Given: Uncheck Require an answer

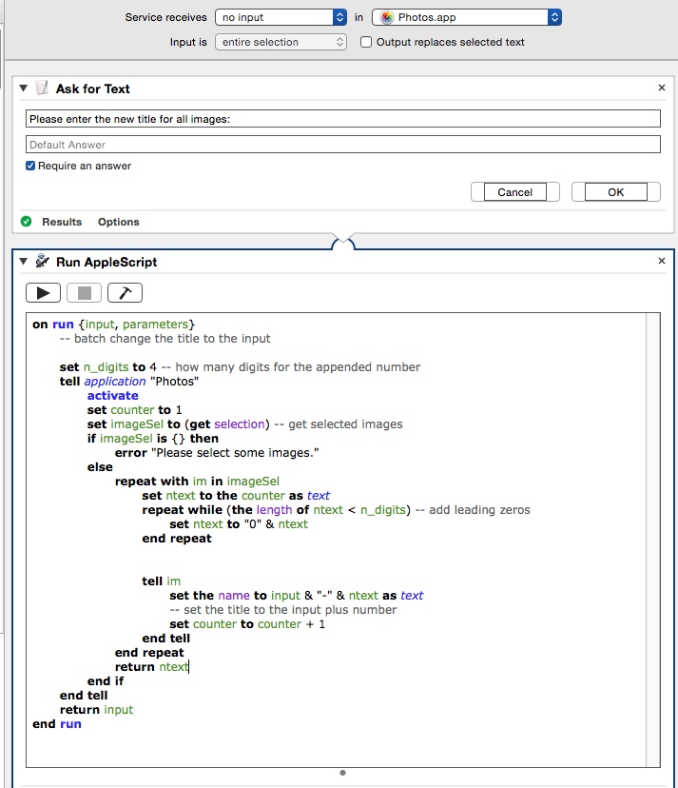Looking at the screenshot, I should coord(30,166).
